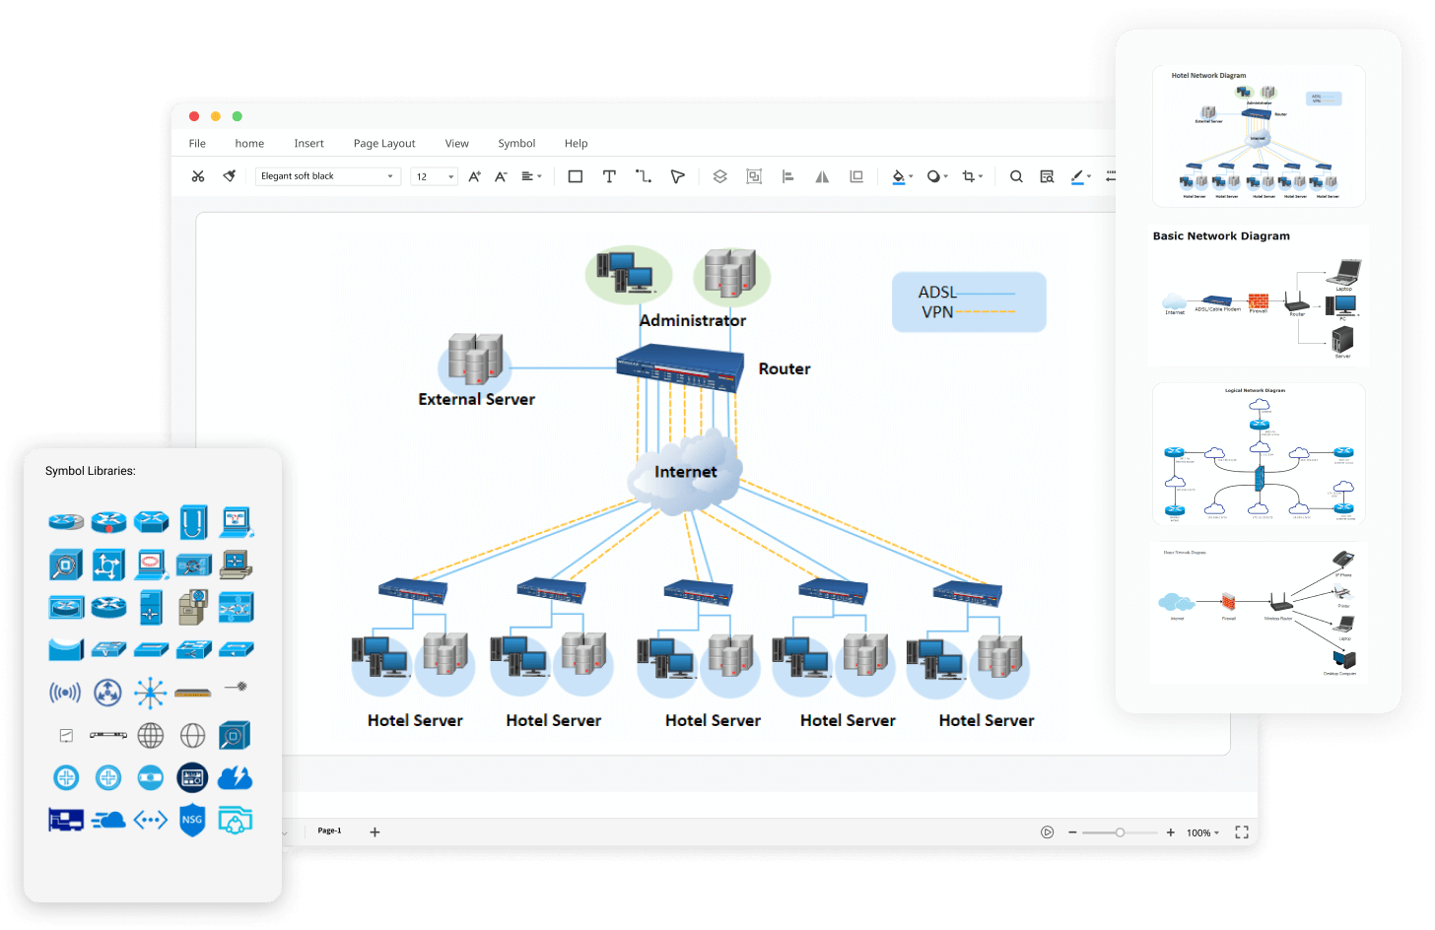The width and height of the screenshot is (1435, 930).
Task: Start presentation with the play button
Action: click(1047, 832)
